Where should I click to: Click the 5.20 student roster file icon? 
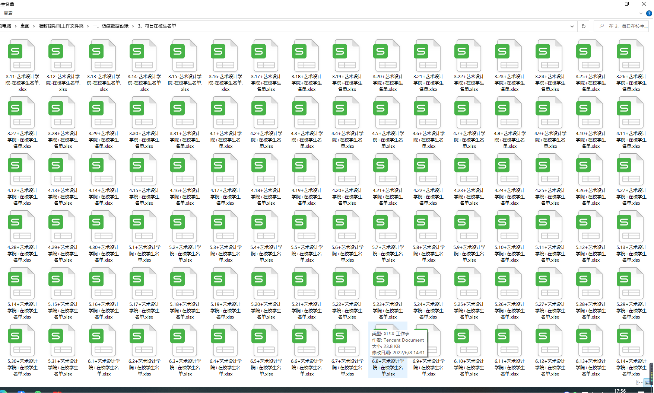(265, 284)
